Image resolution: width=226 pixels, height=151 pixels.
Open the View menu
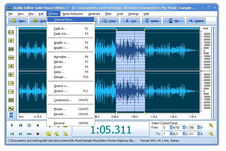(20, 14)
